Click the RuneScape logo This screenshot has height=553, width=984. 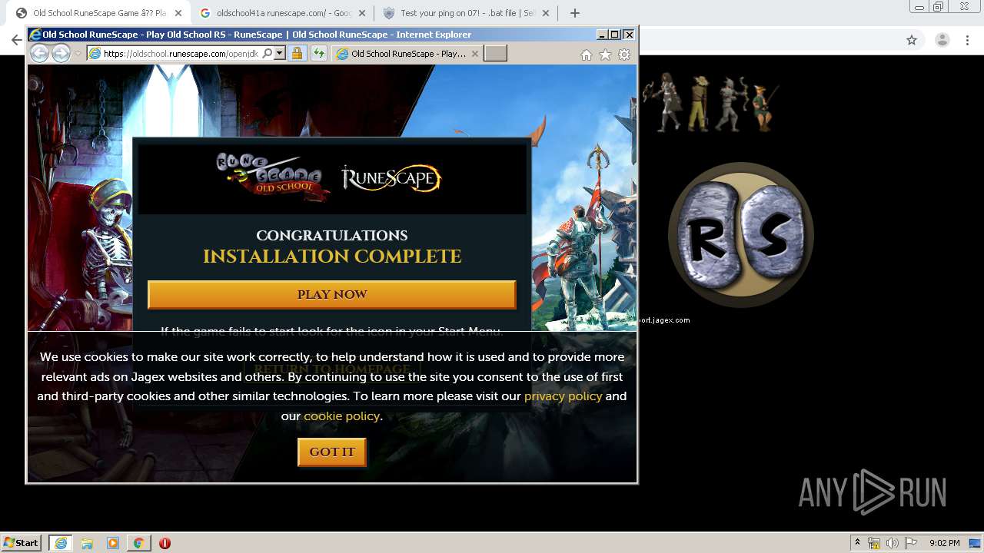point(391,178)
